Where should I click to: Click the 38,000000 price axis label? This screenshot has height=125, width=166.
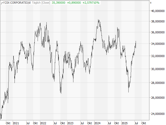click(158, 21)
